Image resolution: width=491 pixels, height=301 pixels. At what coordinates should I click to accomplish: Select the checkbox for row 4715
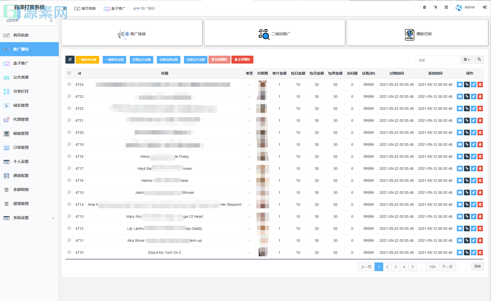click(69, 192)
